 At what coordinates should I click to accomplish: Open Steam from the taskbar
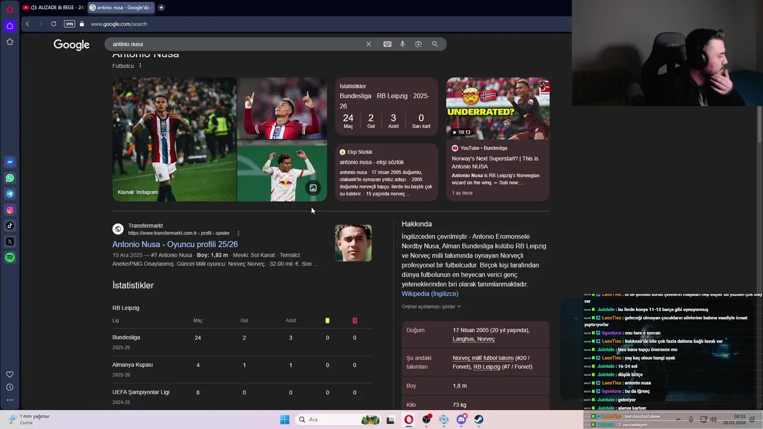click(x=479, y=419)
